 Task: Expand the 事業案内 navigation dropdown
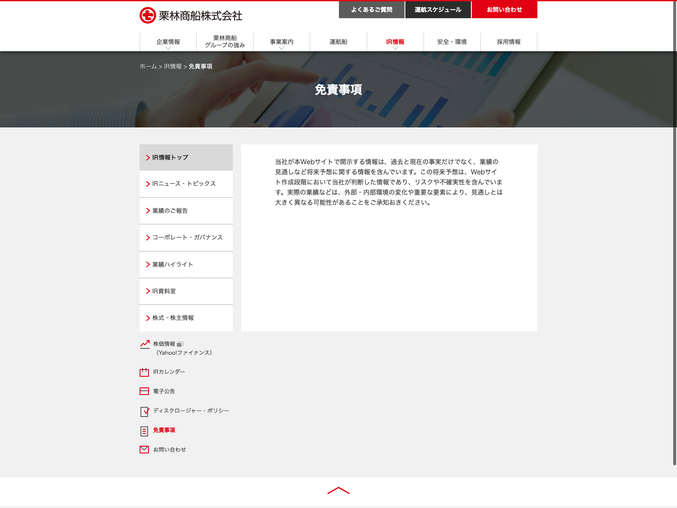point(281,42)
